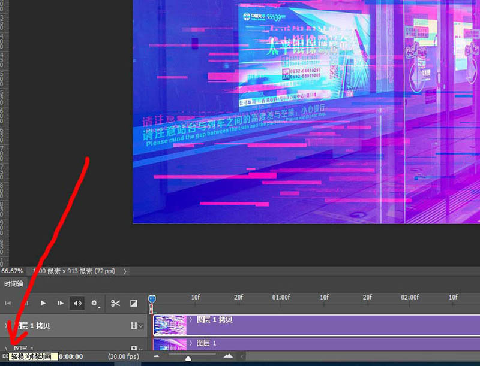Open the transitions picker icon

tap(134, 303)
